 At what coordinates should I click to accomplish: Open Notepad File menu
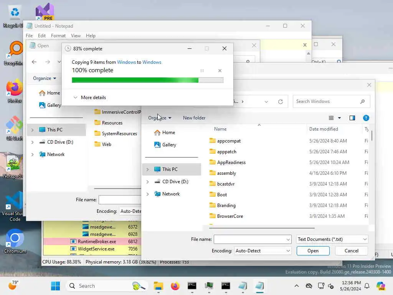pyautogui.click(x=29, y=36)
